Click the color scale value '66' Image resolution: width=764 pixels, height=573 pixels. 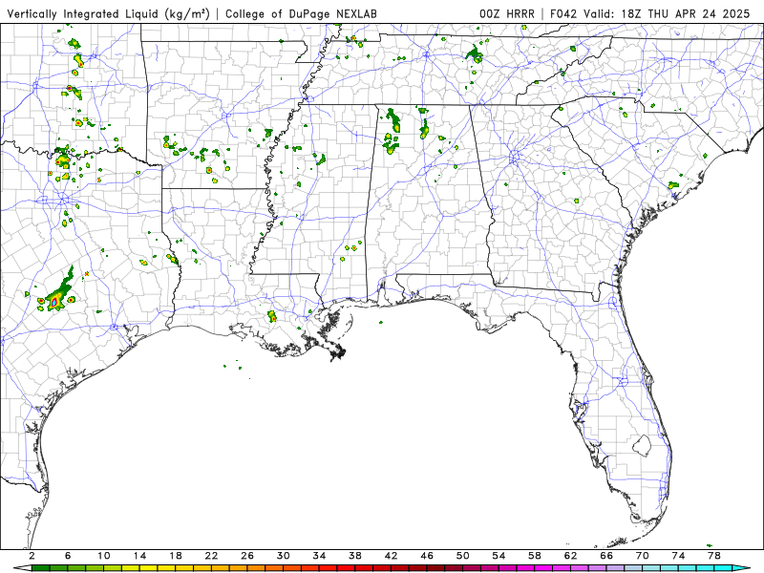[x=606, y=556]
